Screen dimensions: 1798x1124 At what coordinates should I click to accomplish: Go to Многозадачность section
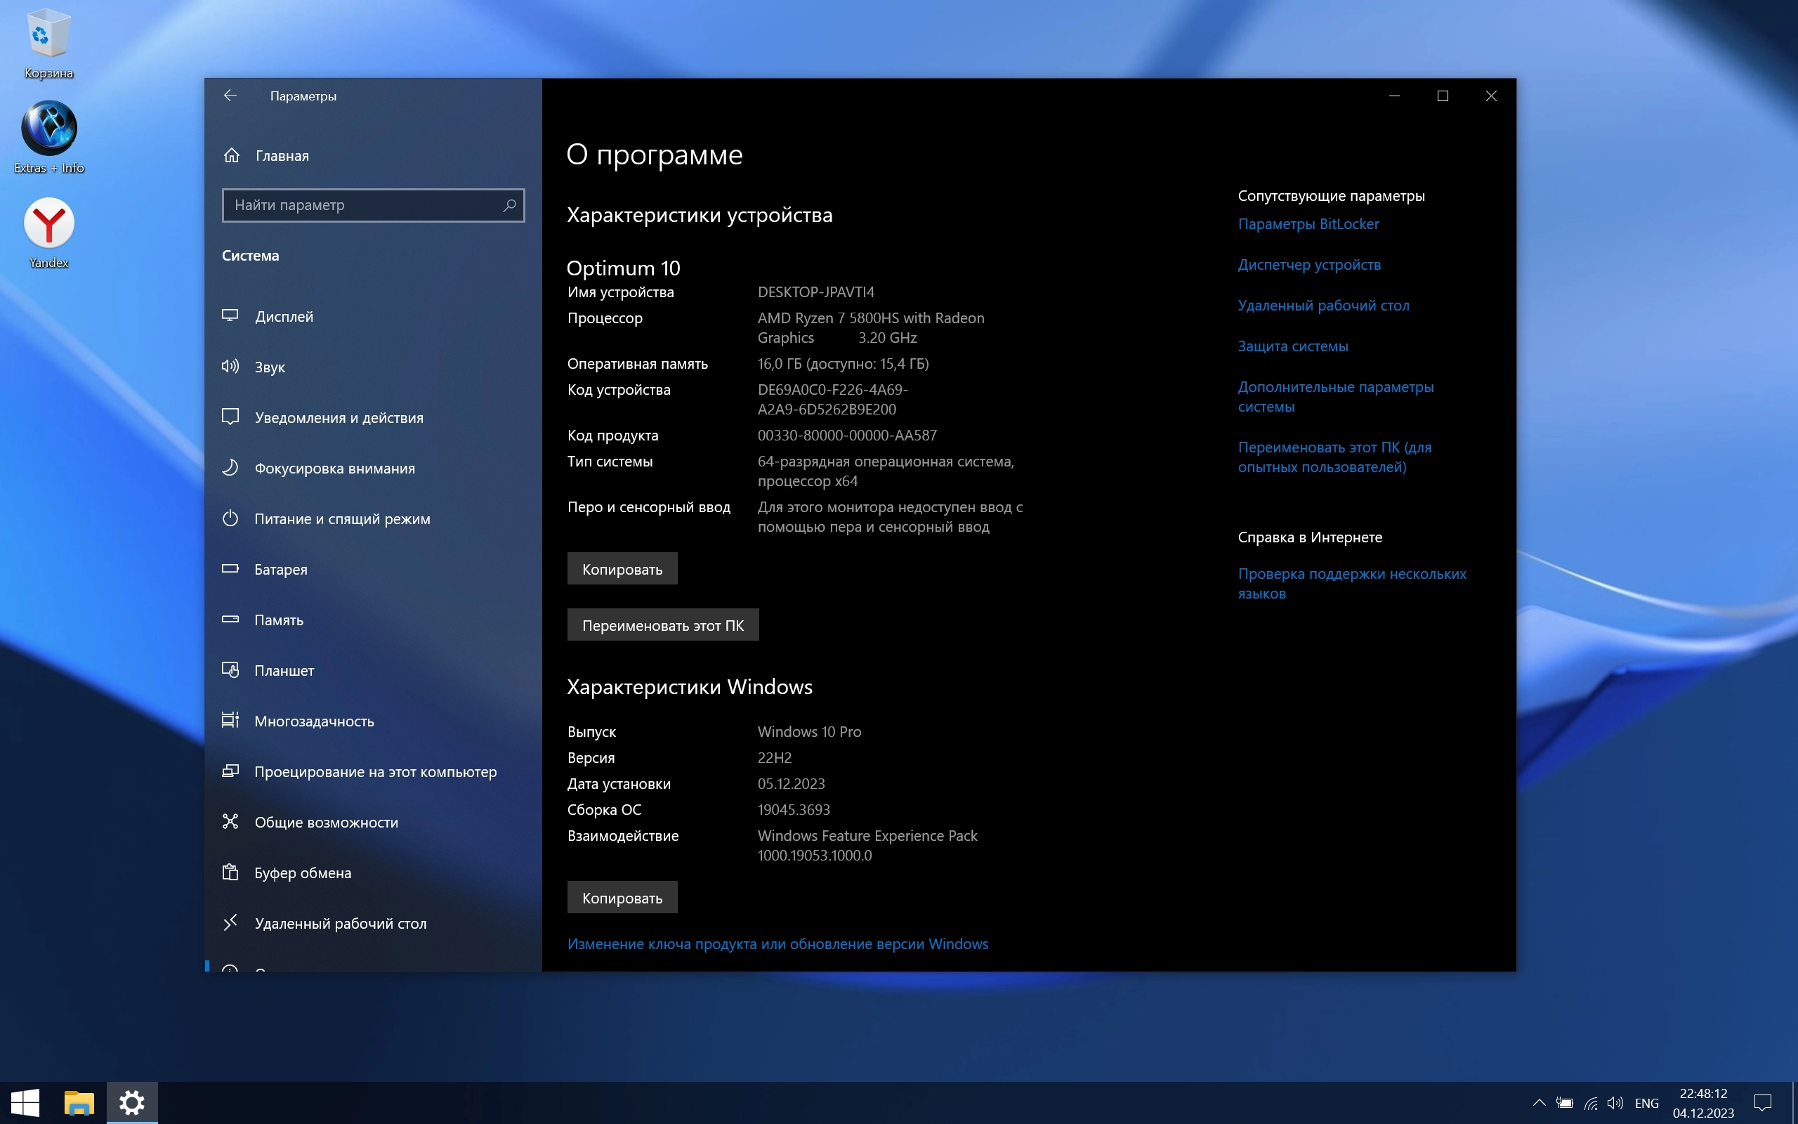pos(313,721)
